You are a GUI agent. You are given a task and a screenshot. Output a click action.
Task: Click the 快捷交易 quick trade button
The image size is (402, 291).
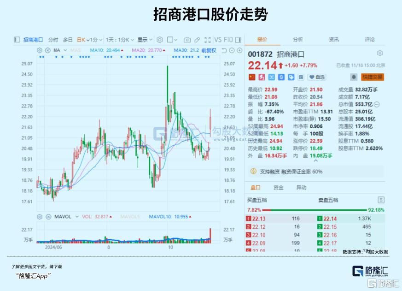pyautogui.click(x=373, y=77)
